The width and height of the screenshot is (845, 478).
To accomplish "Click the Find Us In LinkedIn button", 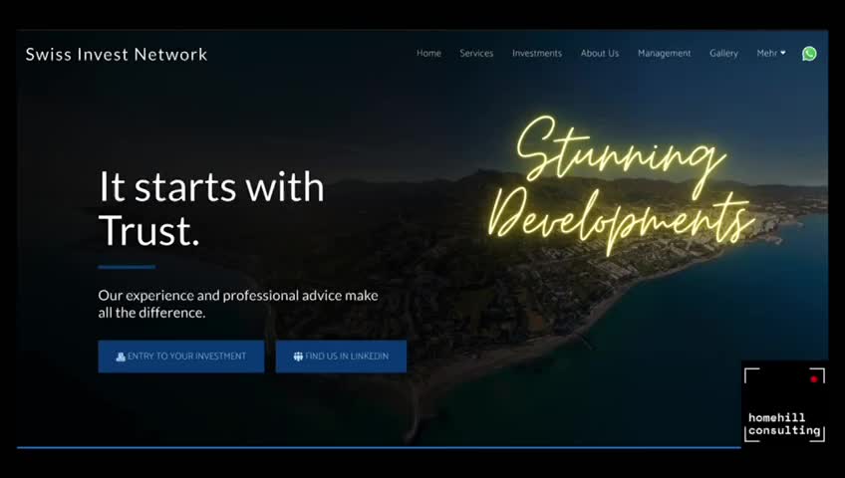I will 341,357.
